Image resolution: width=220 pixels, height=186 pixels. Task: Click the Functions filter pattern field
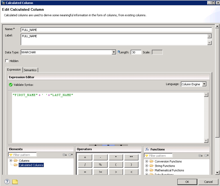click(x=158, y=155)
